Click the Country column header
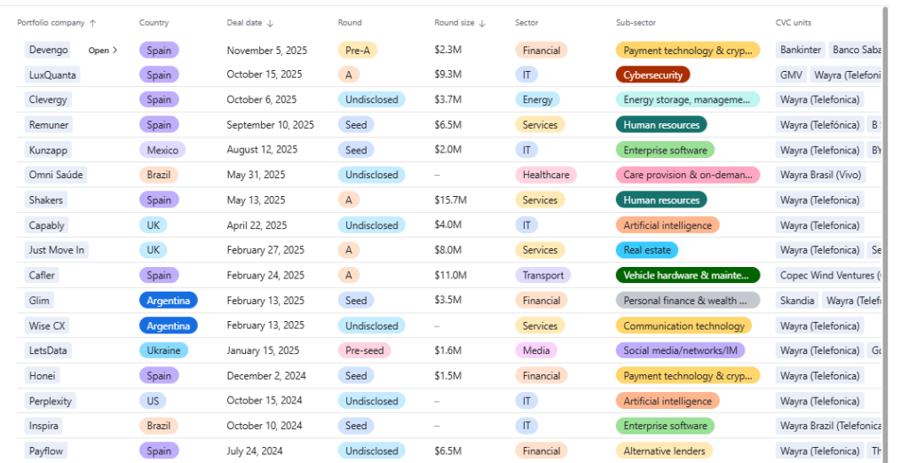The width and height of the screenshot is (909, 463). point(154,23)
